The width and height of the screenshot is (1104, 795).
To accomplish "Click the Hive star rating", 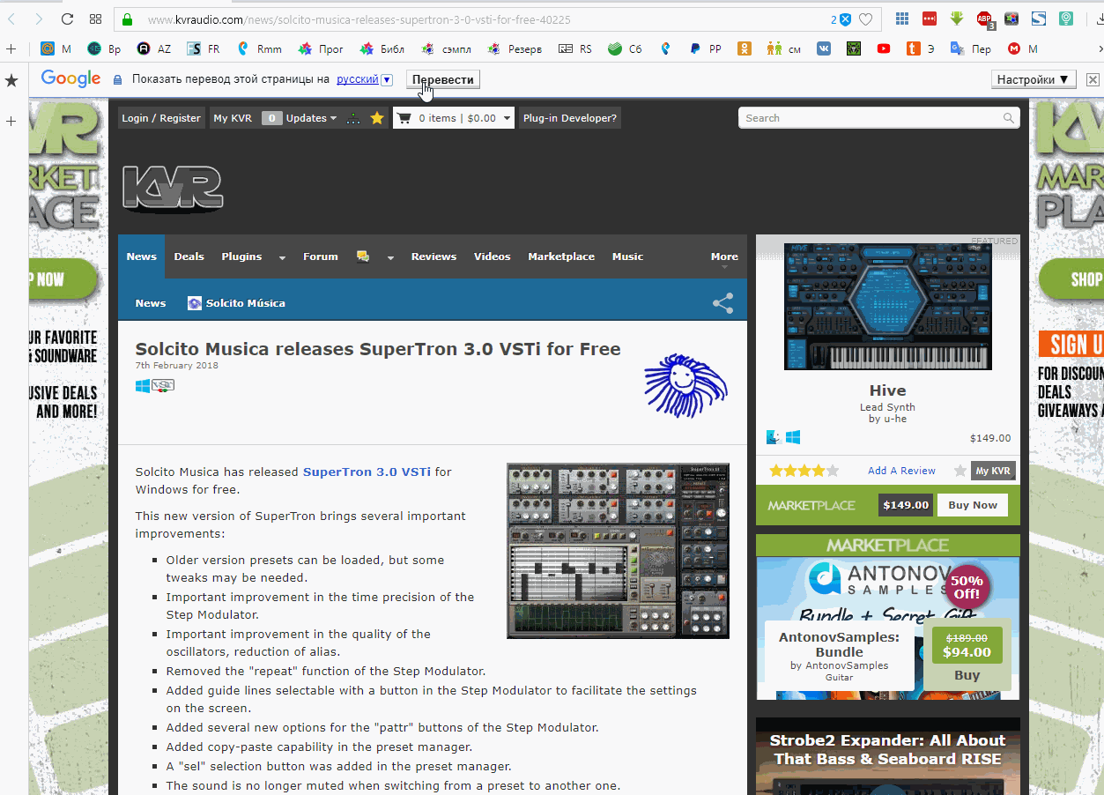I will click(x=804, y=471).
